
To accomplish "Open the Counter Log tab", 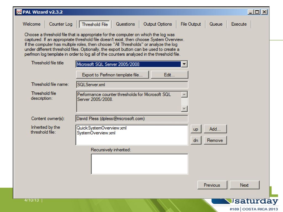I will click(61, 24).
